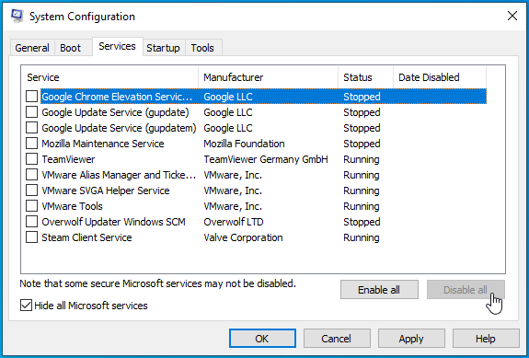The image size is (529, 358).
Task: Click the Enable all button
Action: [x=379, y=290]
